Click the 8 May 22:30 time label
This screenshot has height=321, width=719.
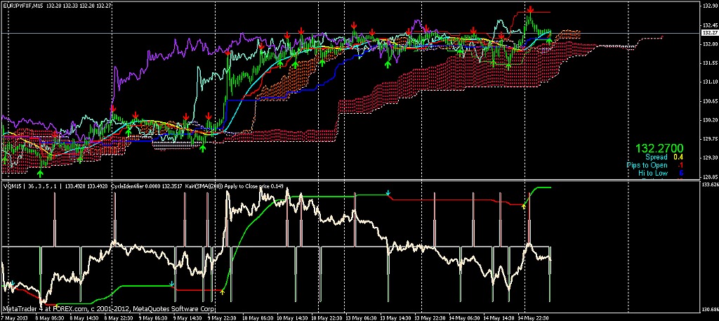(118, 317)
